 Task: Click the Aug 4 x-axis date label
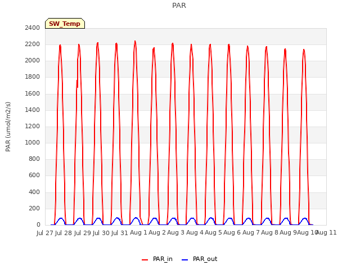pos(195,232)
